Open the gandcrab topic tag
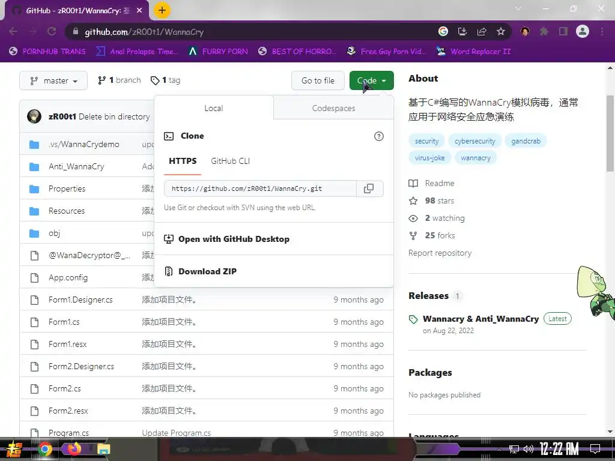This screenshot has height=461, width=615. tap(526, 140)
